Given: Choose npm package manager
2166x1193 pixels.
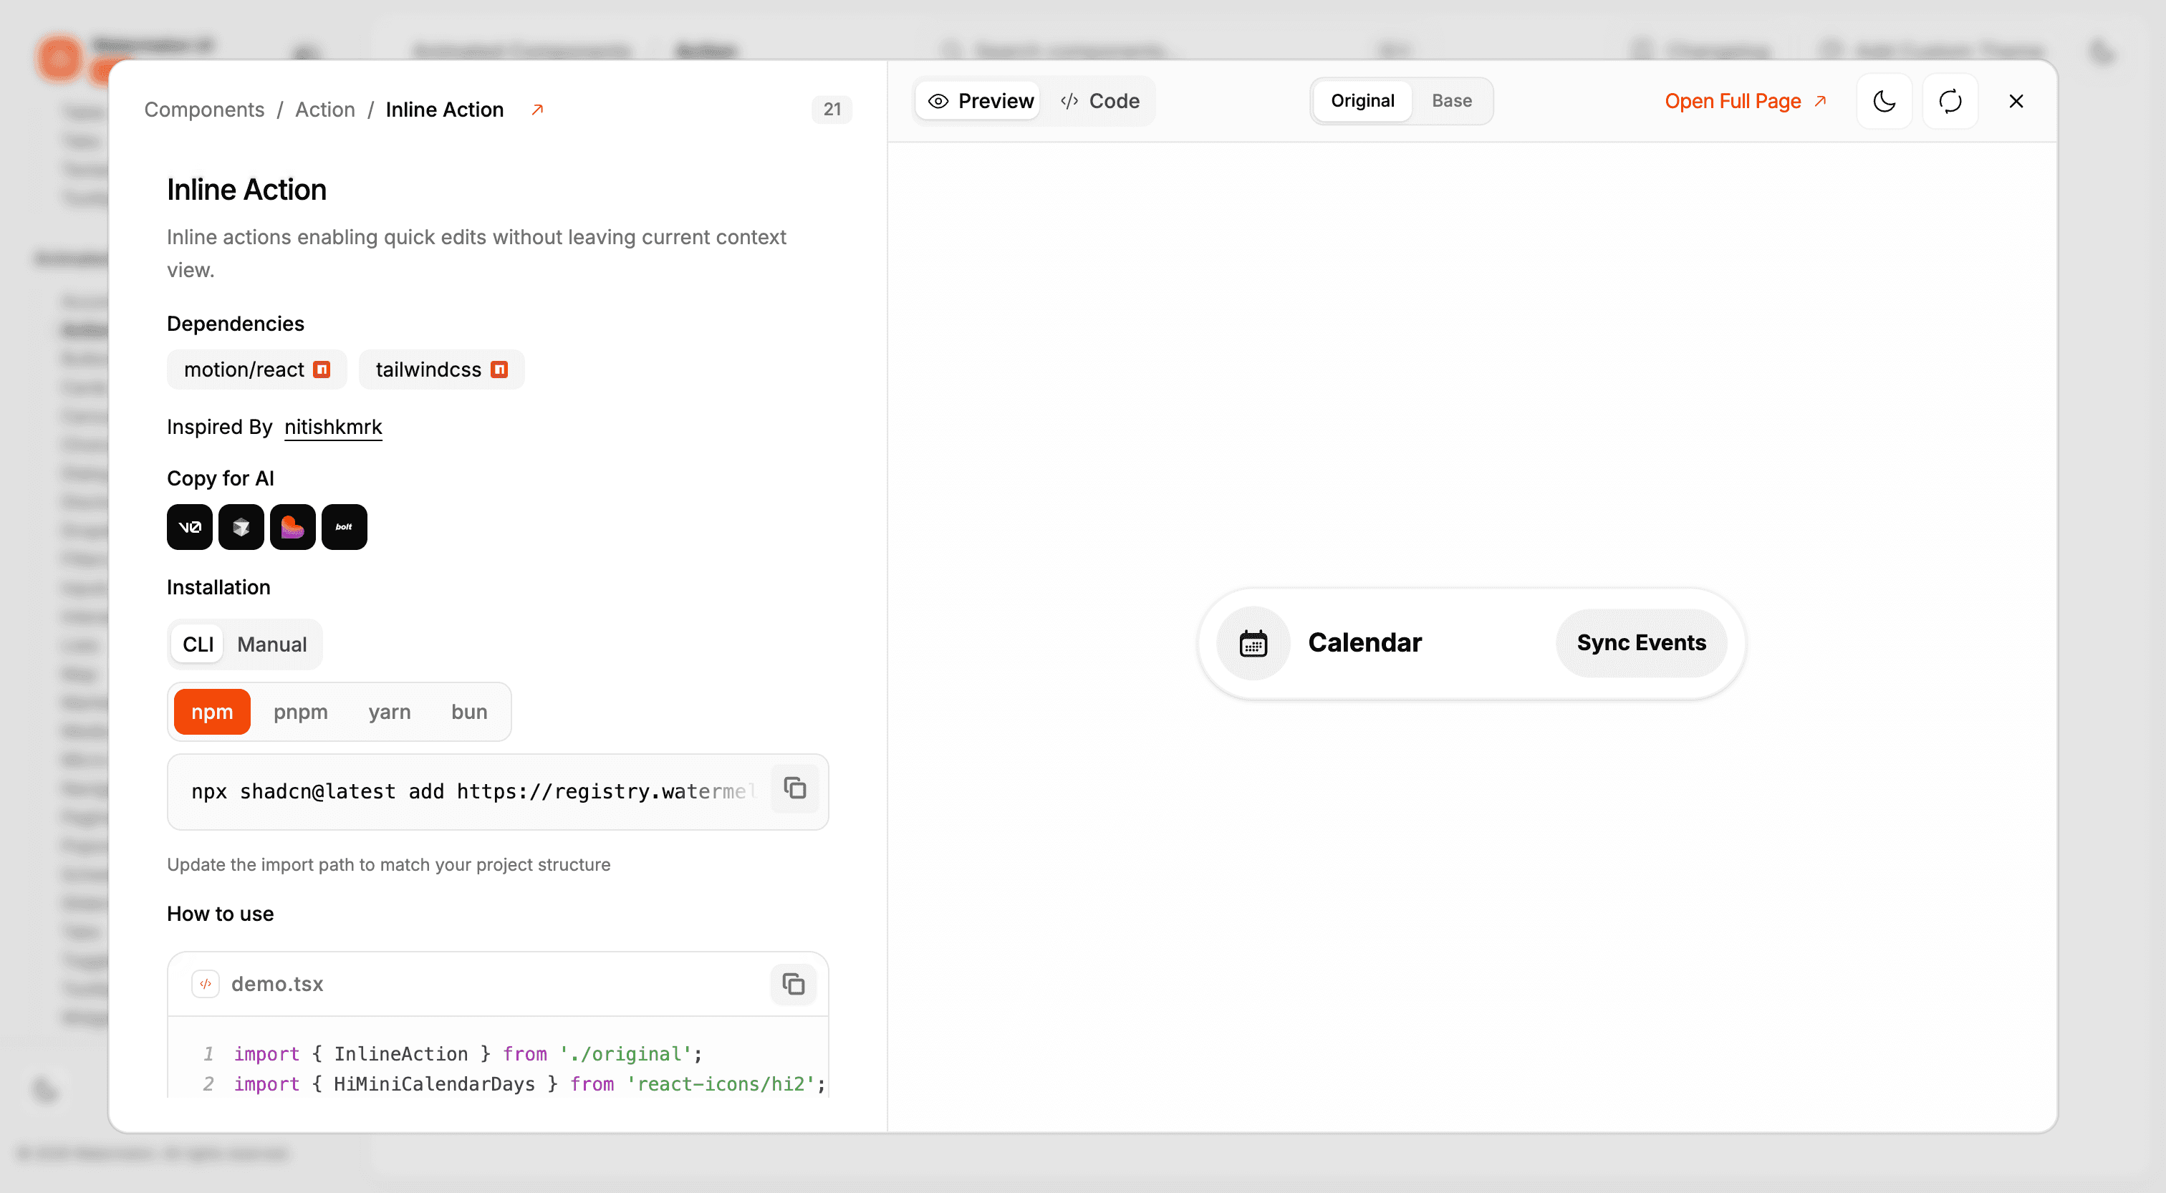Looking at the screenshot, I should 212,712.
